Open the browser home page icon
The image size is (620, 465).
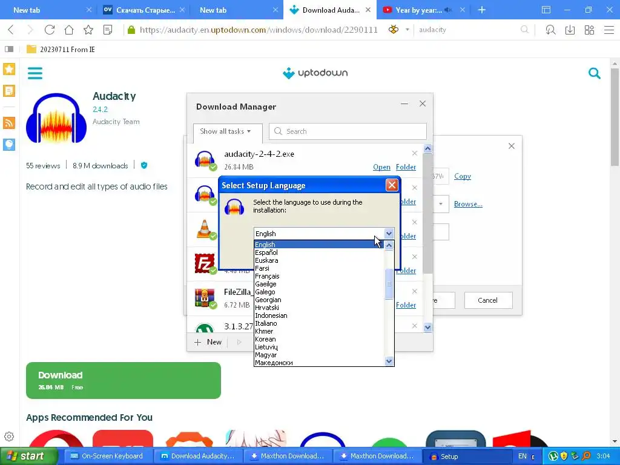69,30
